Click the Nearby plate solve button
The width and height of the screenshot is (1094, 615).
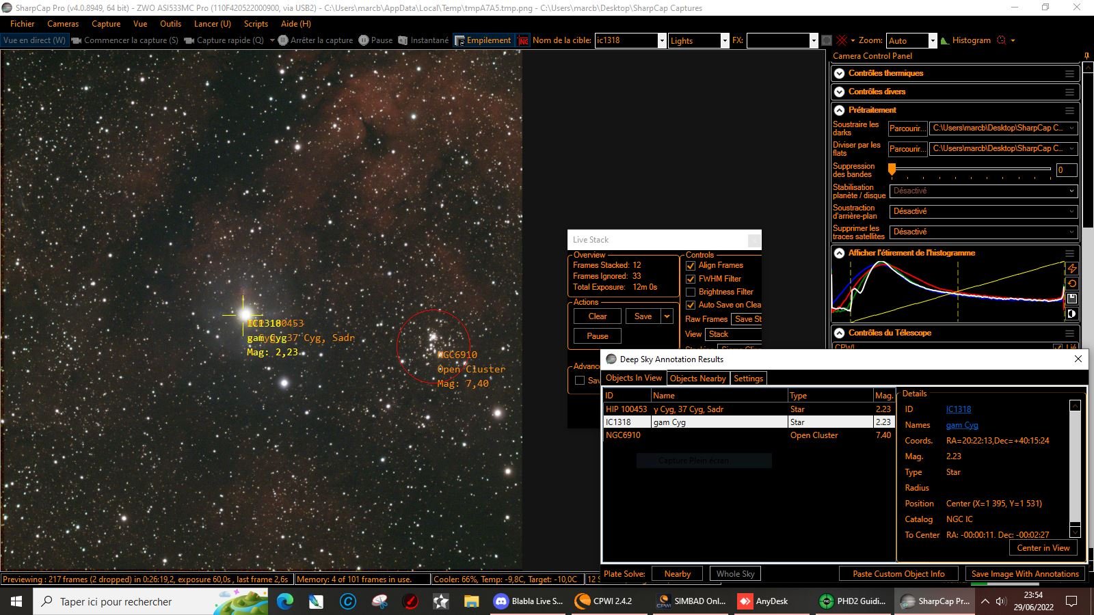click(678, 574)
